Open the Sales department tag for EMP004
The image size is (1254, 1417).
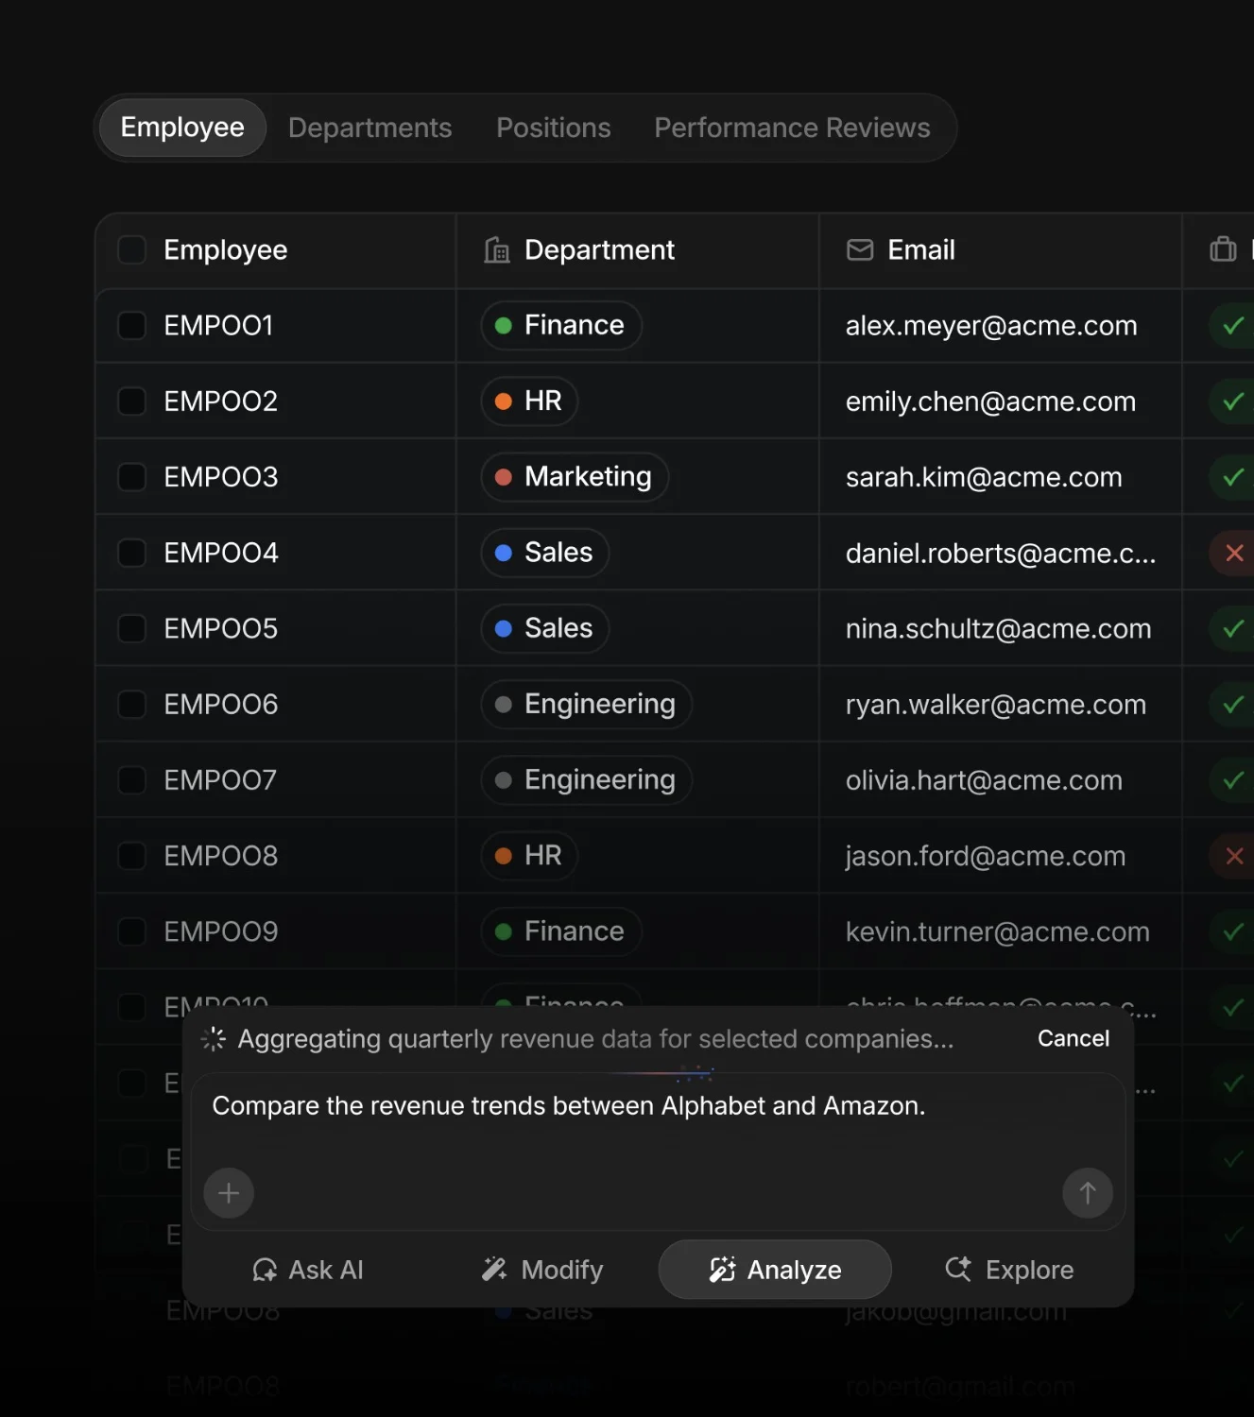point(545,553)
